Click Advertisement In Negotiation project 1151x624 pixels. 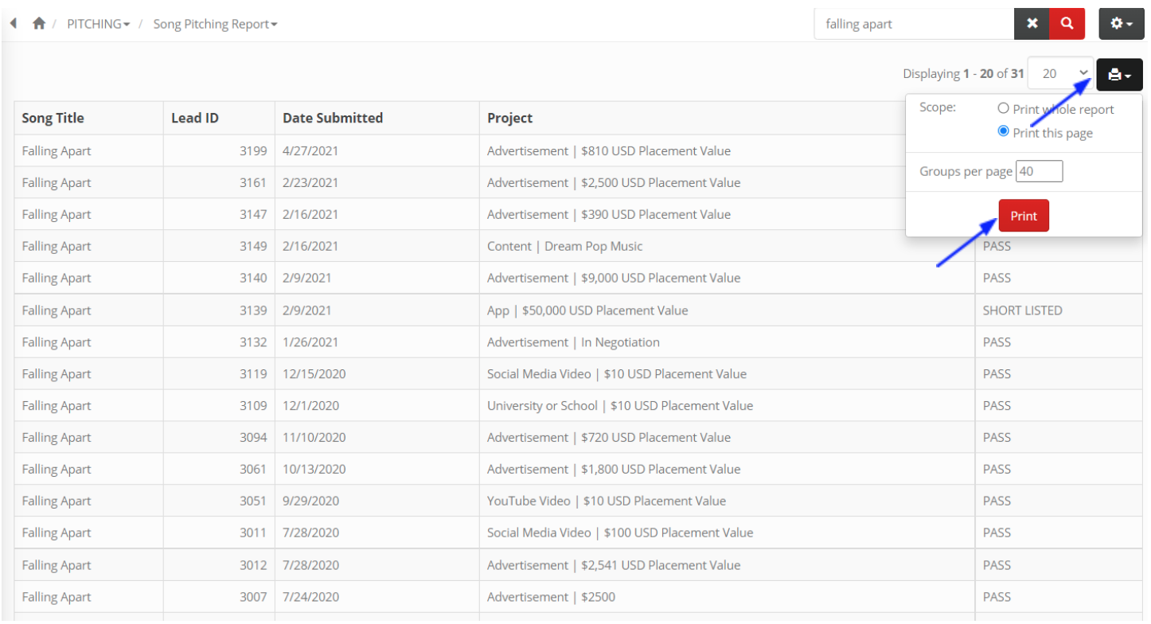pos(573,342)
